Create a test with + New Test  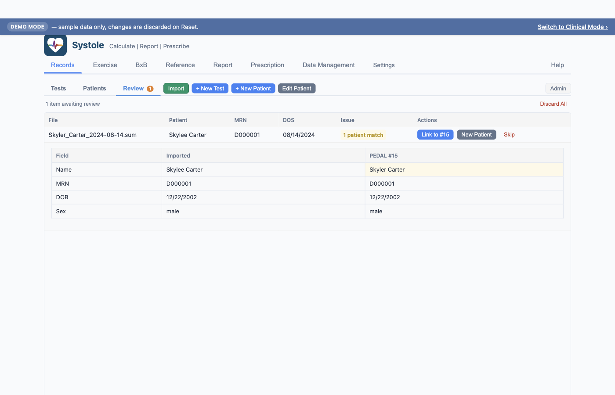tap(210, 88)
